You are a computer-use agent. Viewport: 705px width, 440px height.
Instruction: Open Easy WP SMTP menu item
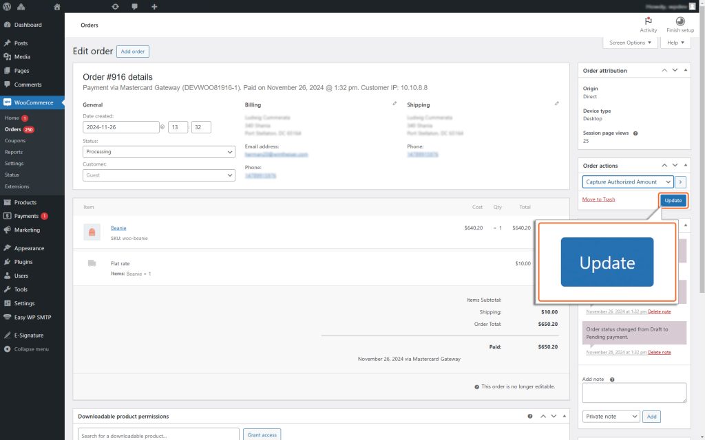pos(32,317)
